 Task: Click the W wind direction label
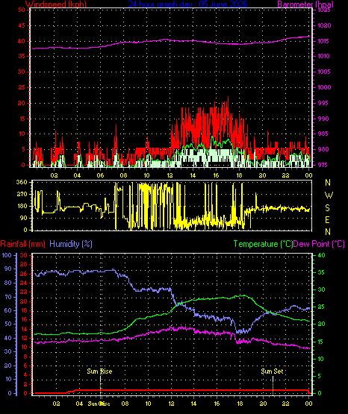pos(329,195)
